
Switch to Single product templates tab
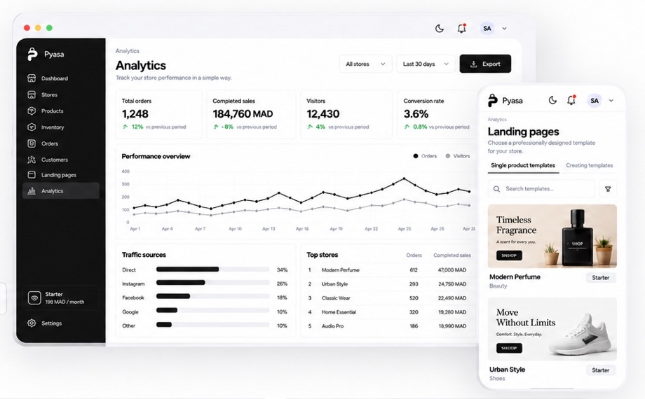coord(523,165)
